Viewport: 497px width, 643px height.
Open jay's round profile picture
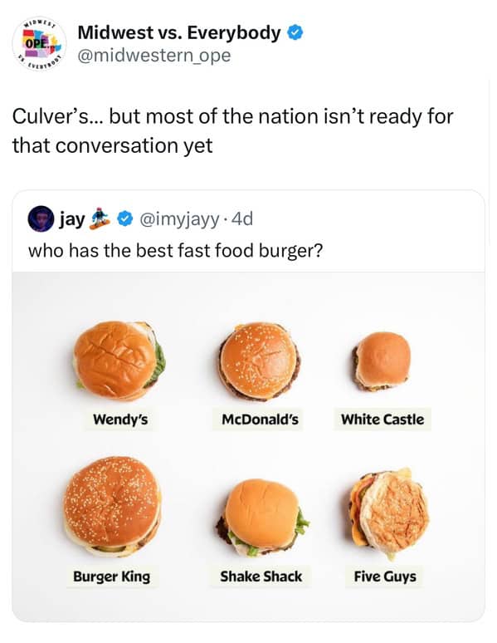41,219
